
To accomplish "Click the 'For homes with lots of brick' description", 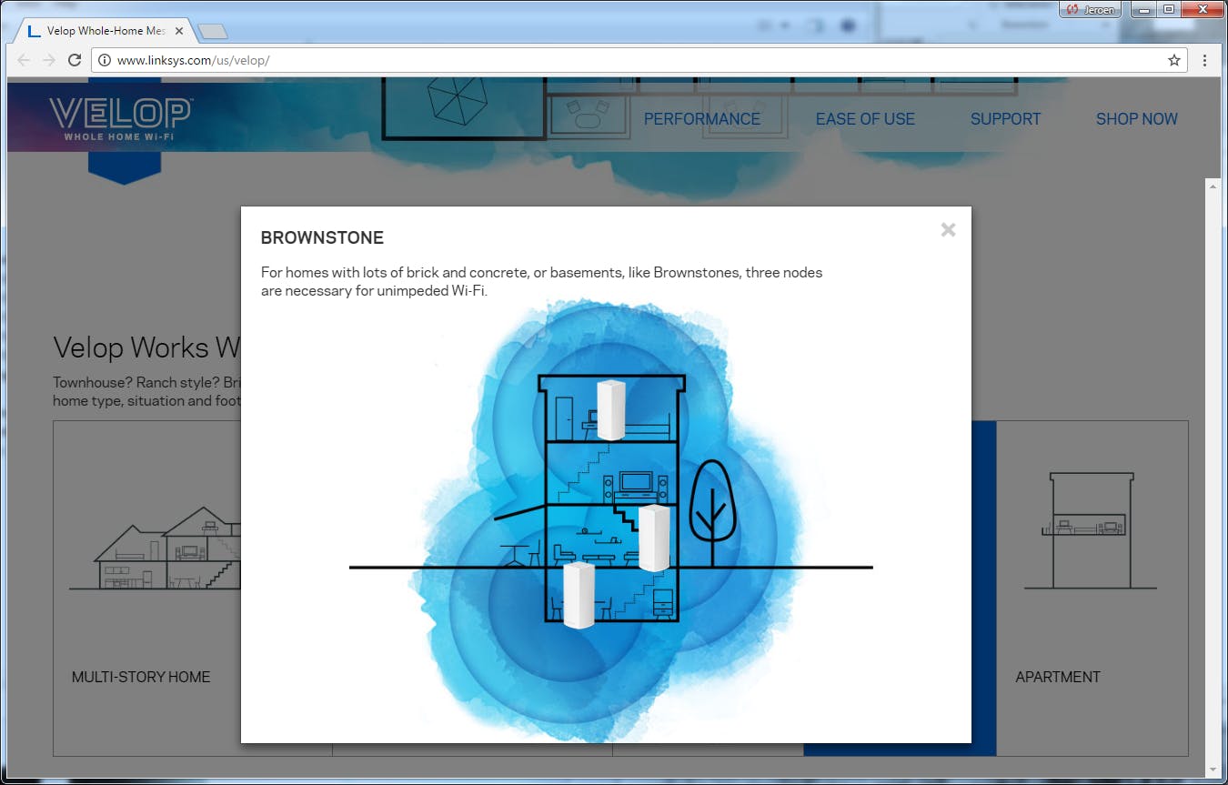I will tap(541, 282).
